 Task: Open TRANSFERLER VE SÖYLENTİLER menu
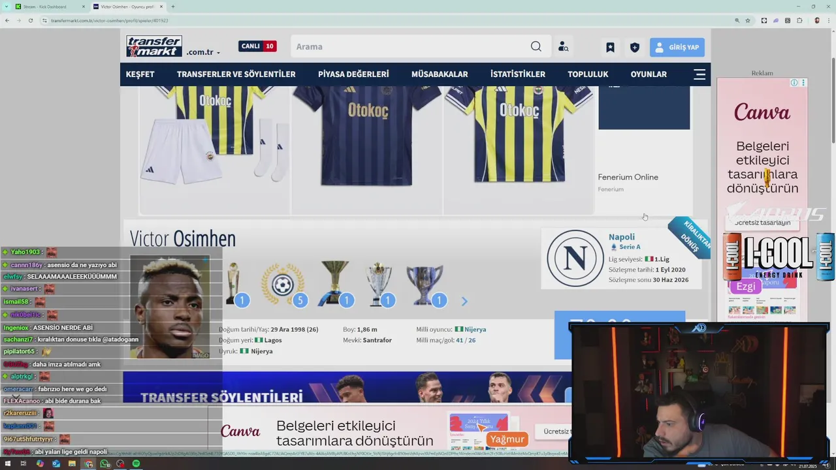[236, 74]
